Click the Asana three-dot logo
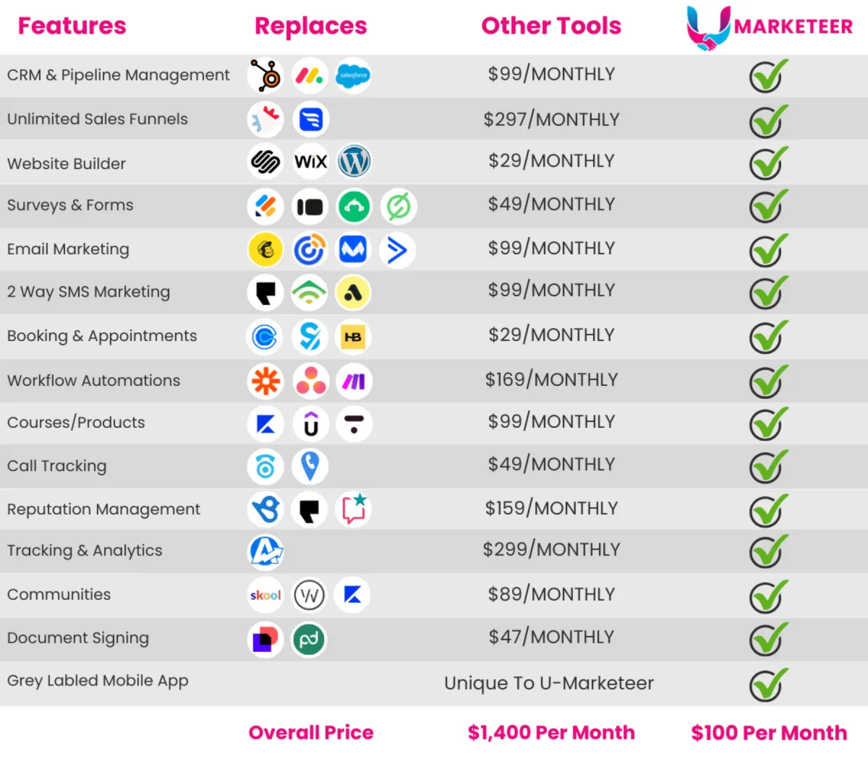 (x=310, y=381)
